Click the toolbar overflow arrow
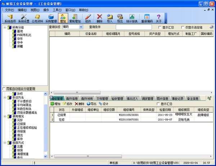The image size is (216, 166). [166, 22]
